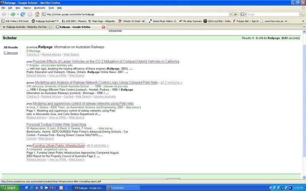
Task: Open the History menu
Action: click(x=27, y=8)
